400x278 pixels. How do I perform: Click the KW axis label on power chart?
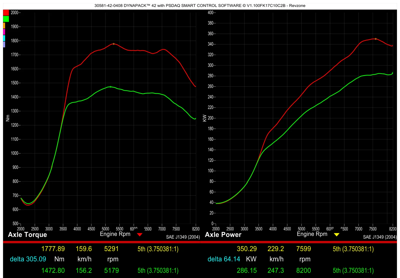point(204,118)
